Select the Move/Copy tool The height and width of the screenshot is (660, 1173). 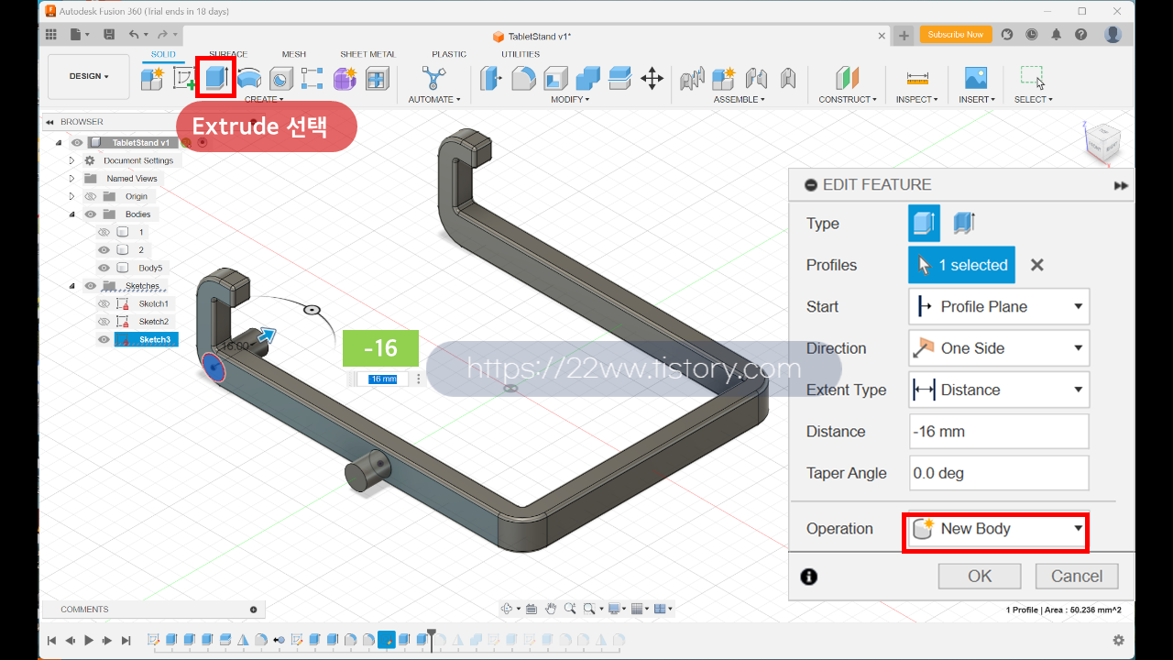click(x=652, y=79)
